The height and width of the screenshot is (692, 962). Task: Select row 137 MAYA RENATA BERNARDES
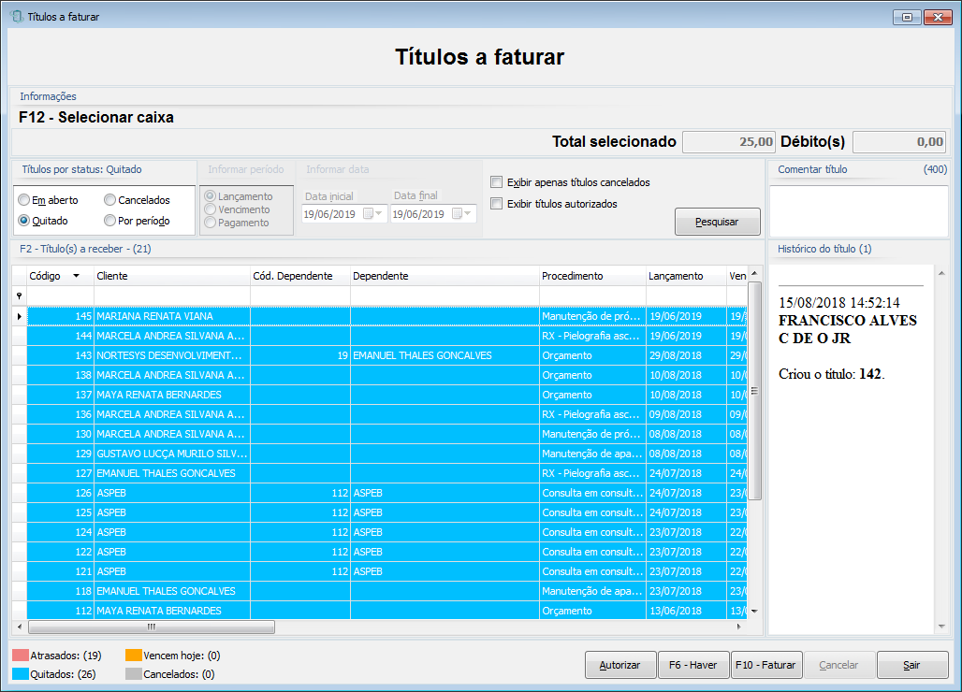[x=386, y=395]
